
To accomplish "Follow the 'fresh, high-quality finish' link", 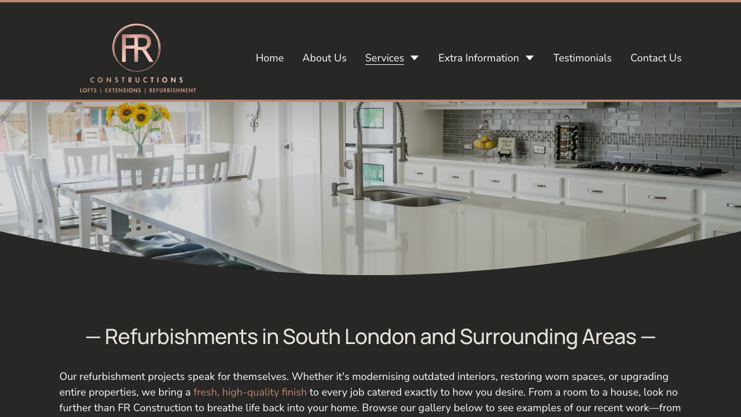I will coord(250,392).
